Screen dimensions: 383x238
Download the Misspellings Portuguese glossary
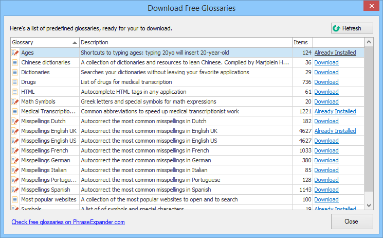coord(326,180)
